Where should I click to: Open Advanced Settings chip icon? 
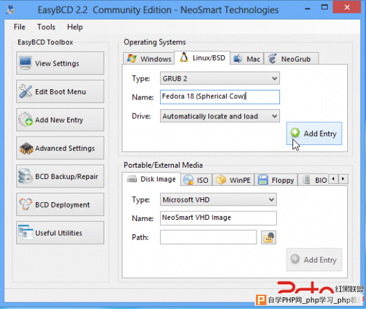(x=26, y=148)
